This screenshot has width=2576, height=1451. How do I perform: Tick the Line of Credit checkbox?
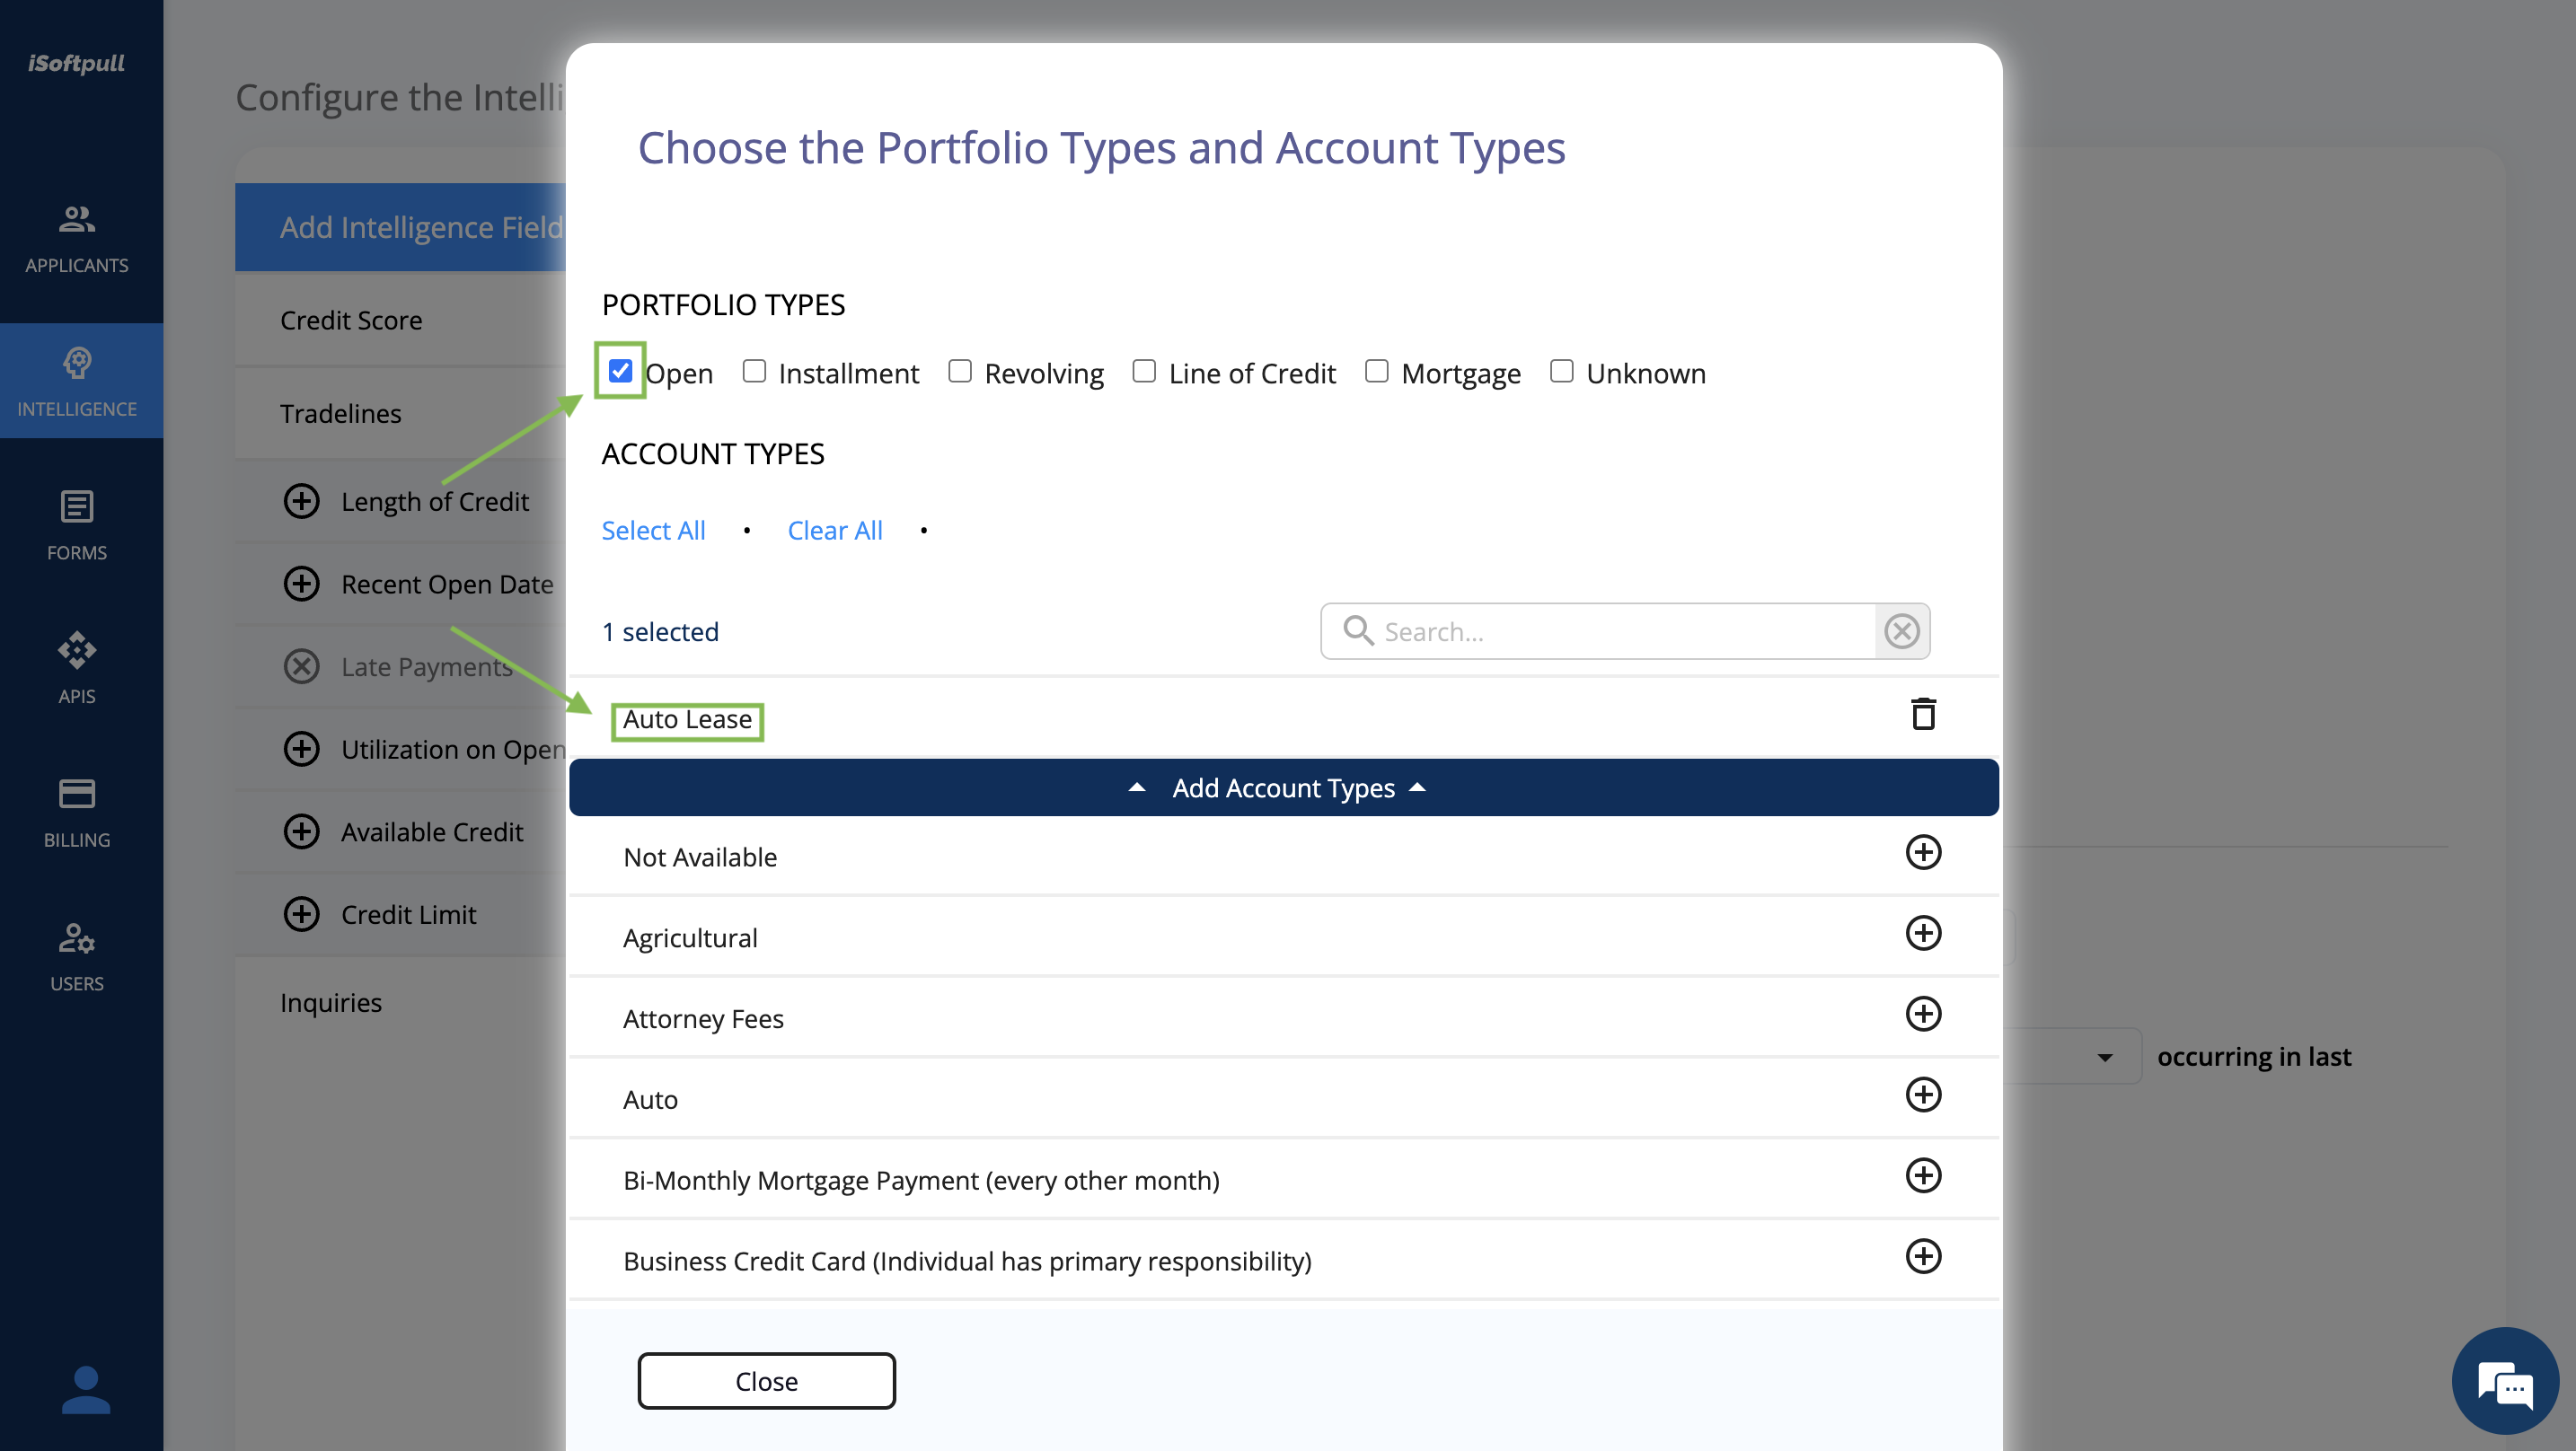(1144, 371)
